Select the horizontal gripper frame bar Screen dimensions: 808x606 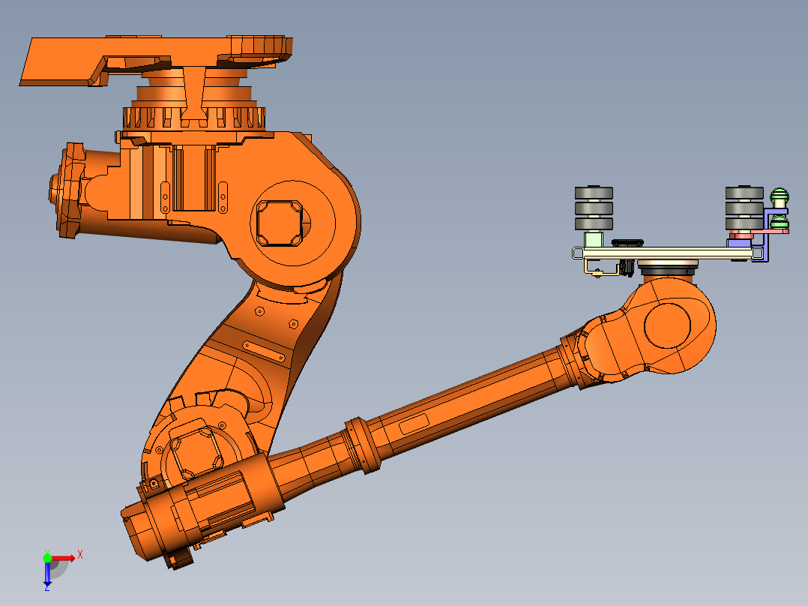[667, 253]
